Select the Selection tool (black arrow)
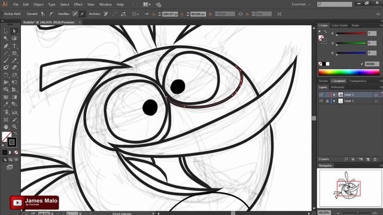Screen dimensions: 383x215 [6, 31]
